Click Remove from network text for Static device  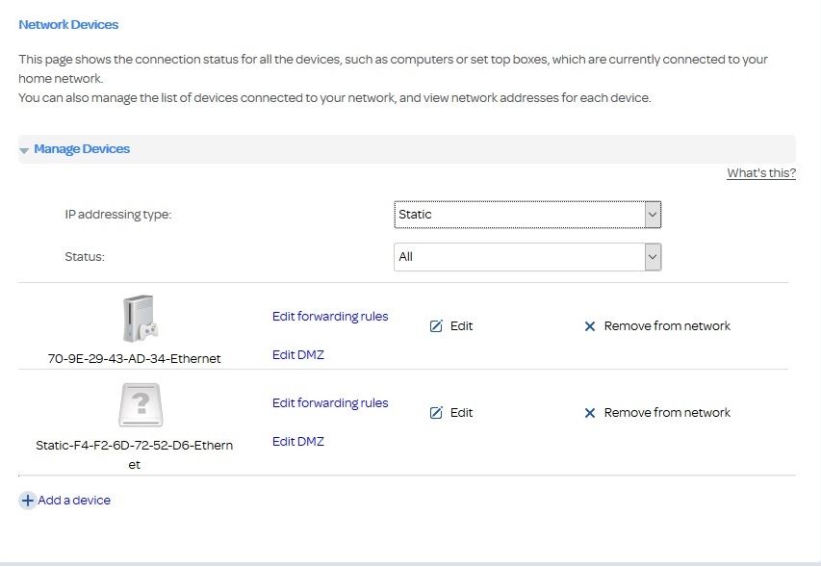tap(667, 413)
